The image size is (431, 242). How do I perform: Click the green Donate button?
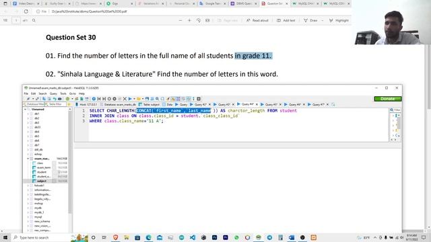[388, 99]
